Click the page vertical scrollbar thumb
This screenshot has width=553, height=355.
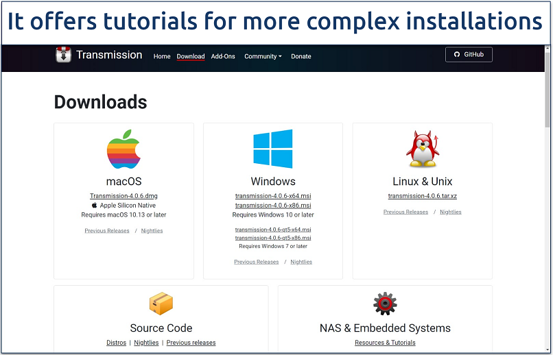pos(548,90)
